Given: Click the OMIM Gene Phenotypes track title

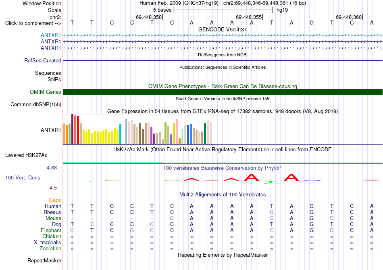Looking at the screenshot, I should [223, 86].
